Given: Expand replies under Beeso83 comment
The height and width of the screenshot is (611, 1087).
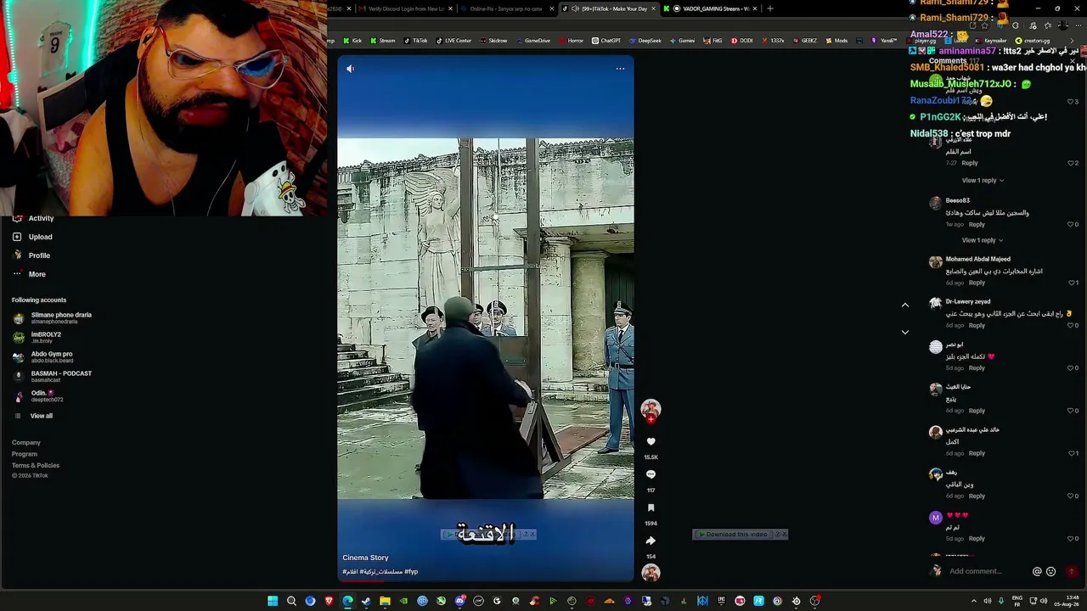Looking at the screenshot, I should point(983,240).
